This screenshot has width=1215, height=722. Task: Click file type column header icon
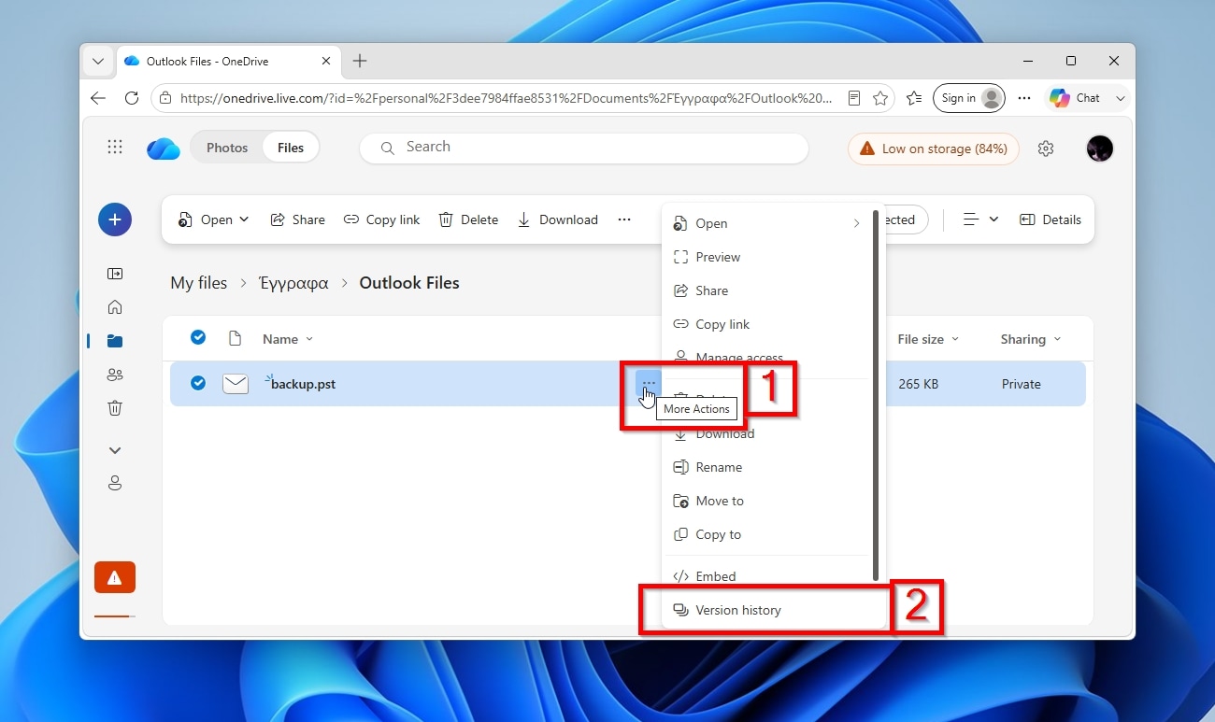[x=235, y=338]
